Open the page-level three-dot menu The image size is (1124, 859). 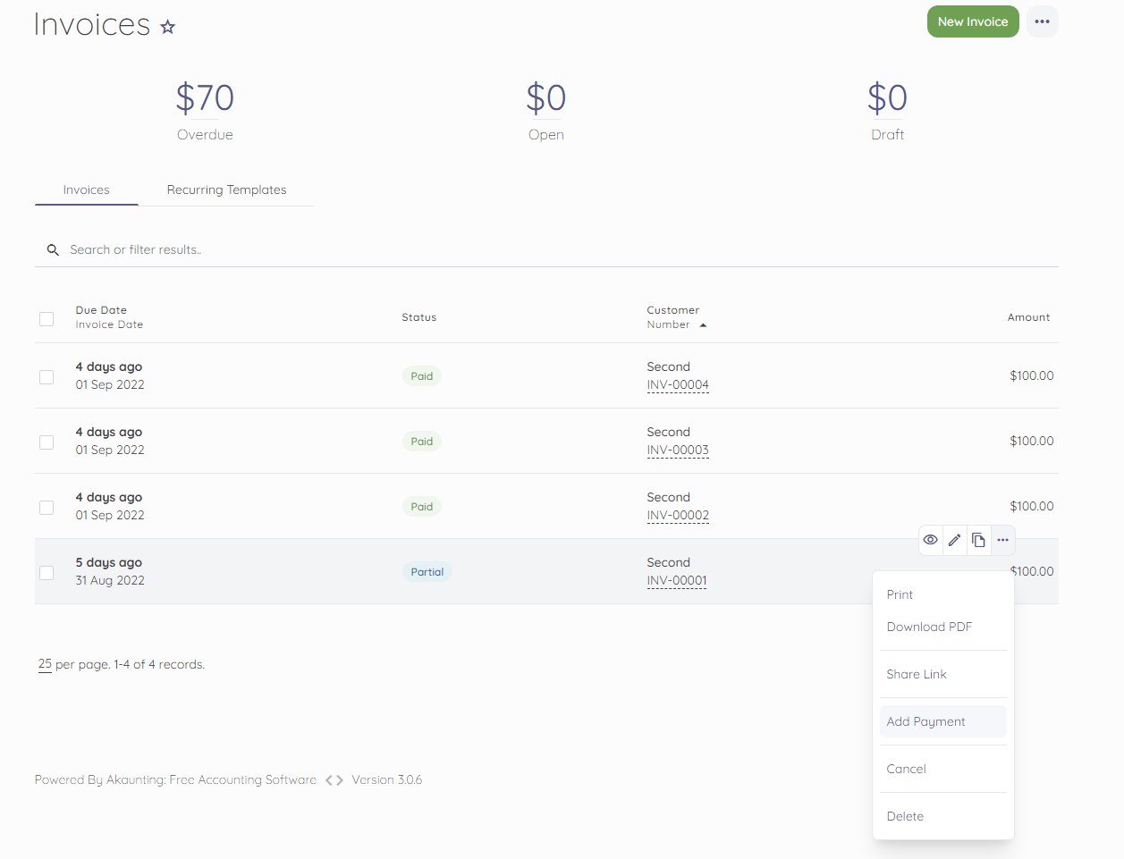coord(1042,21)
